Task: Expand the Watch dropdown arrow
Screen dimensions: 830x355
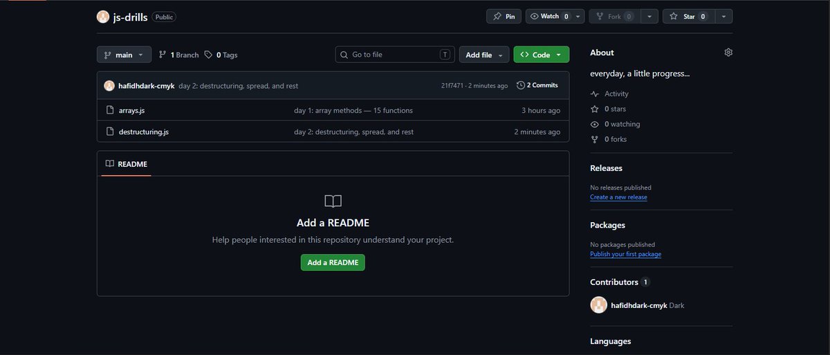Action: (x=578, y=17)
